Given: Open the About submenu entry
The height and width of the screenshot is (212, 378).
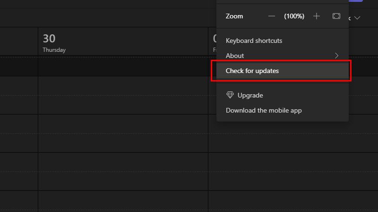Looking at the screenshot, I should pos(282,56).
